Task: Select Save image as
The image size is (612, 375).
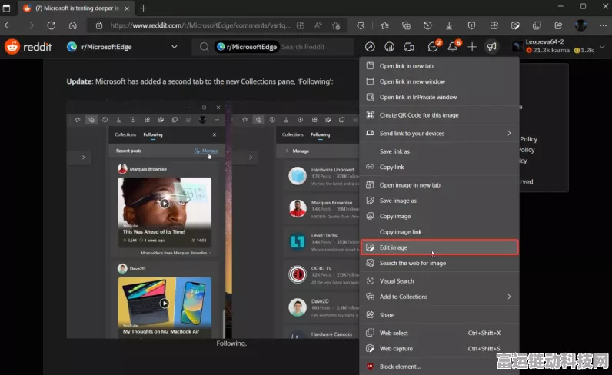Action: (440, 201)
